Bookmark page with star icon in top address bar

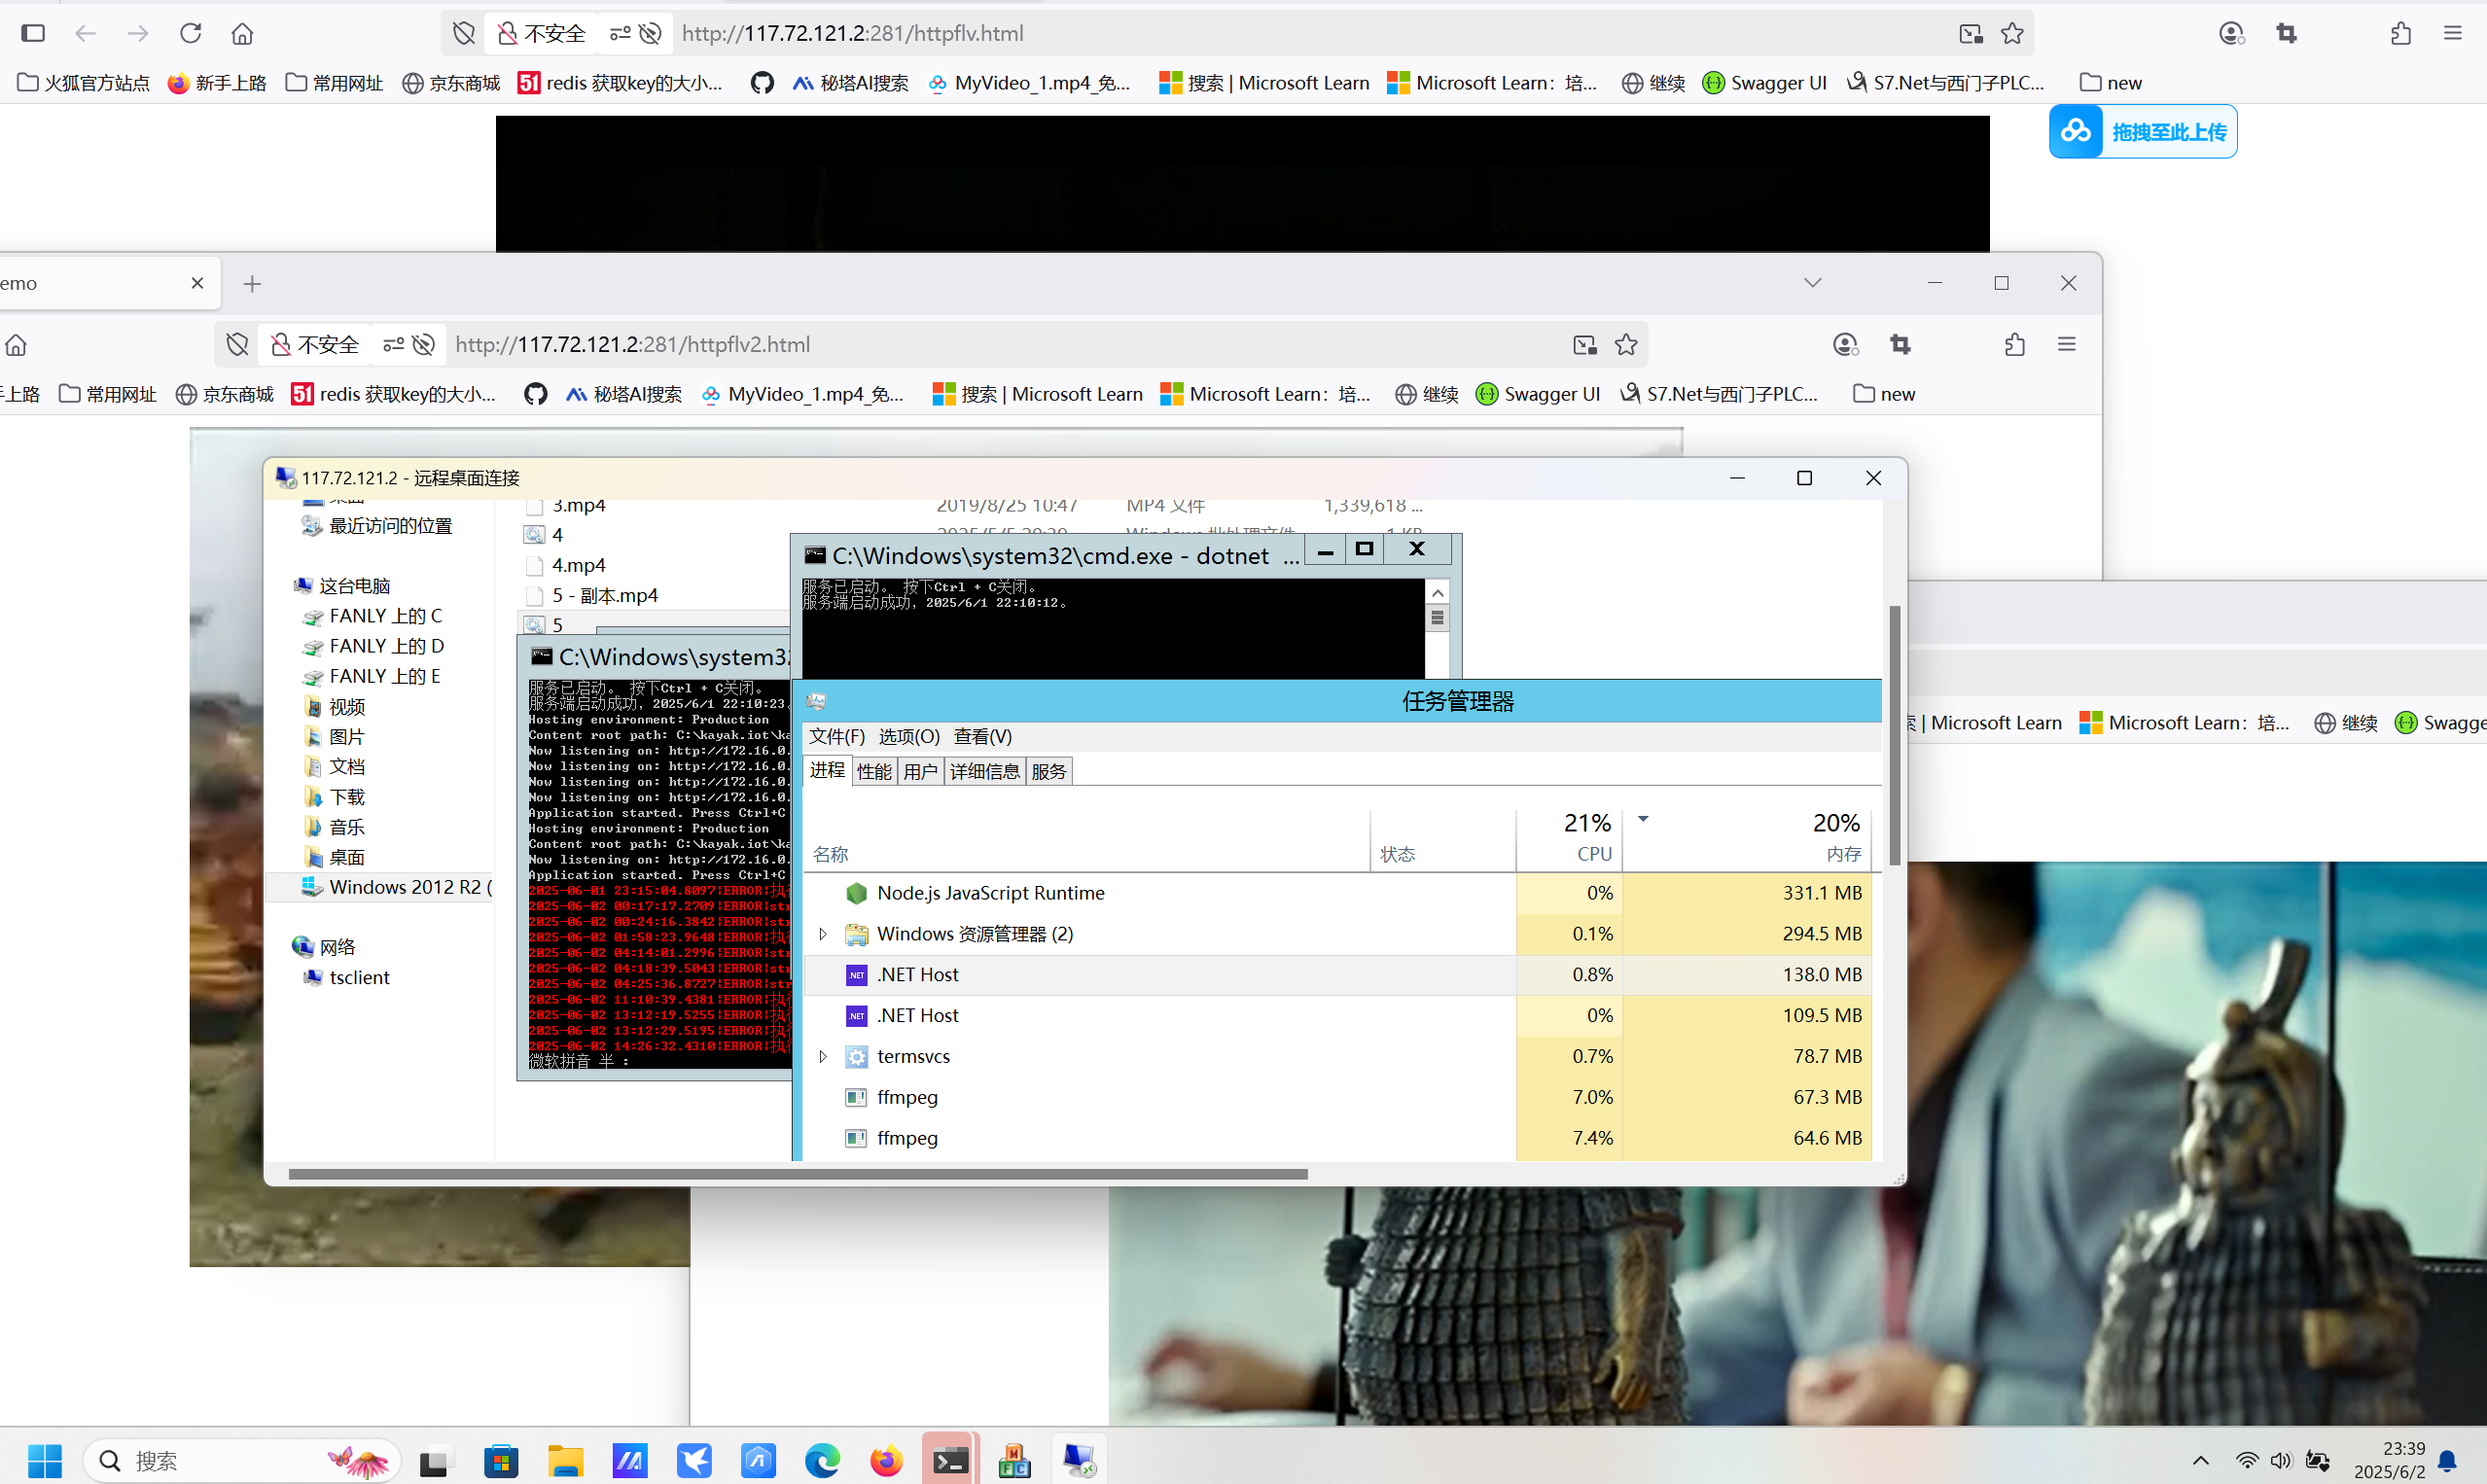(x=2012, y=34)
